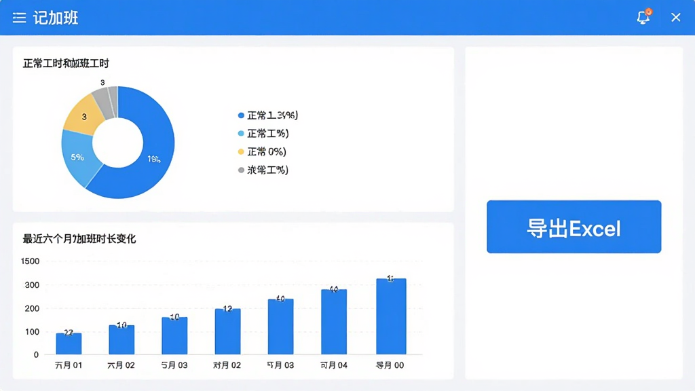Screen dimensions: 695x391
Task: Select the yellow donut segment labeled 3
Action: coord(83,116)
